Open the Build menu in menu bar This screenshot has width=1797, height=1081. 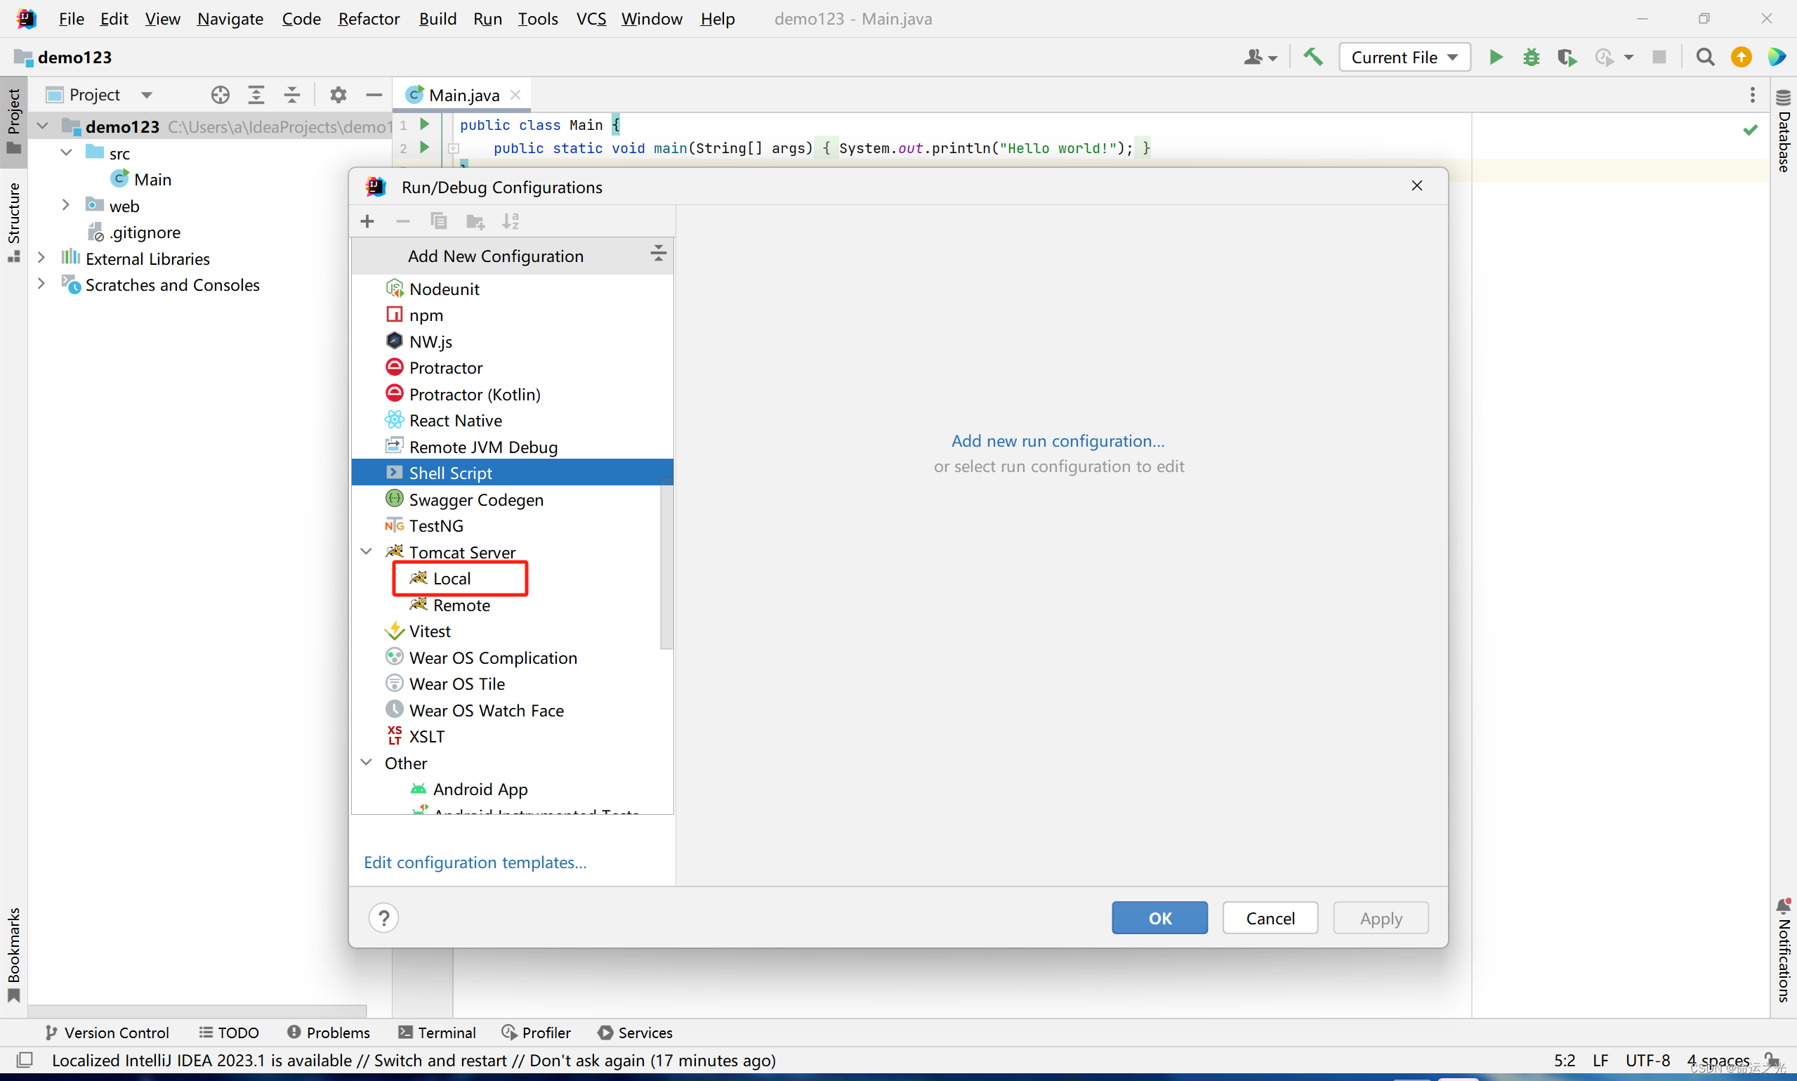coord(436,18)
